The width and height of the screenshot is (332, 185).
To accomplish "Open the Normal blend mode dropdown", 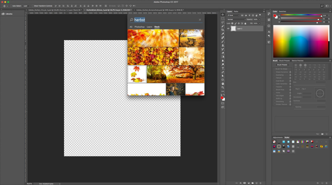I will (236, 19).
